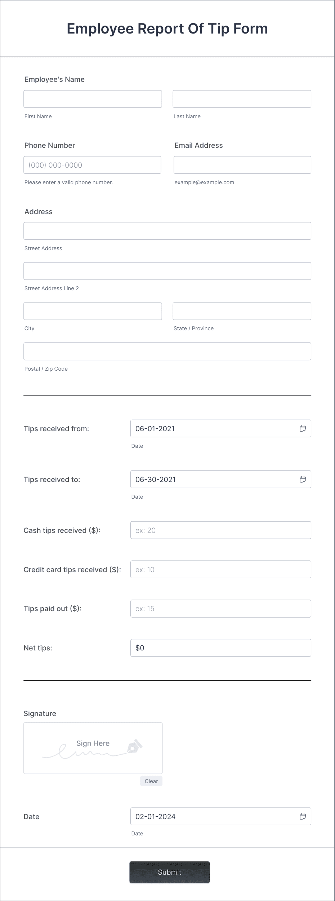Screen dimensions: 335x901
Task: Click the Tips paid out field
Action: pos(221,608)
